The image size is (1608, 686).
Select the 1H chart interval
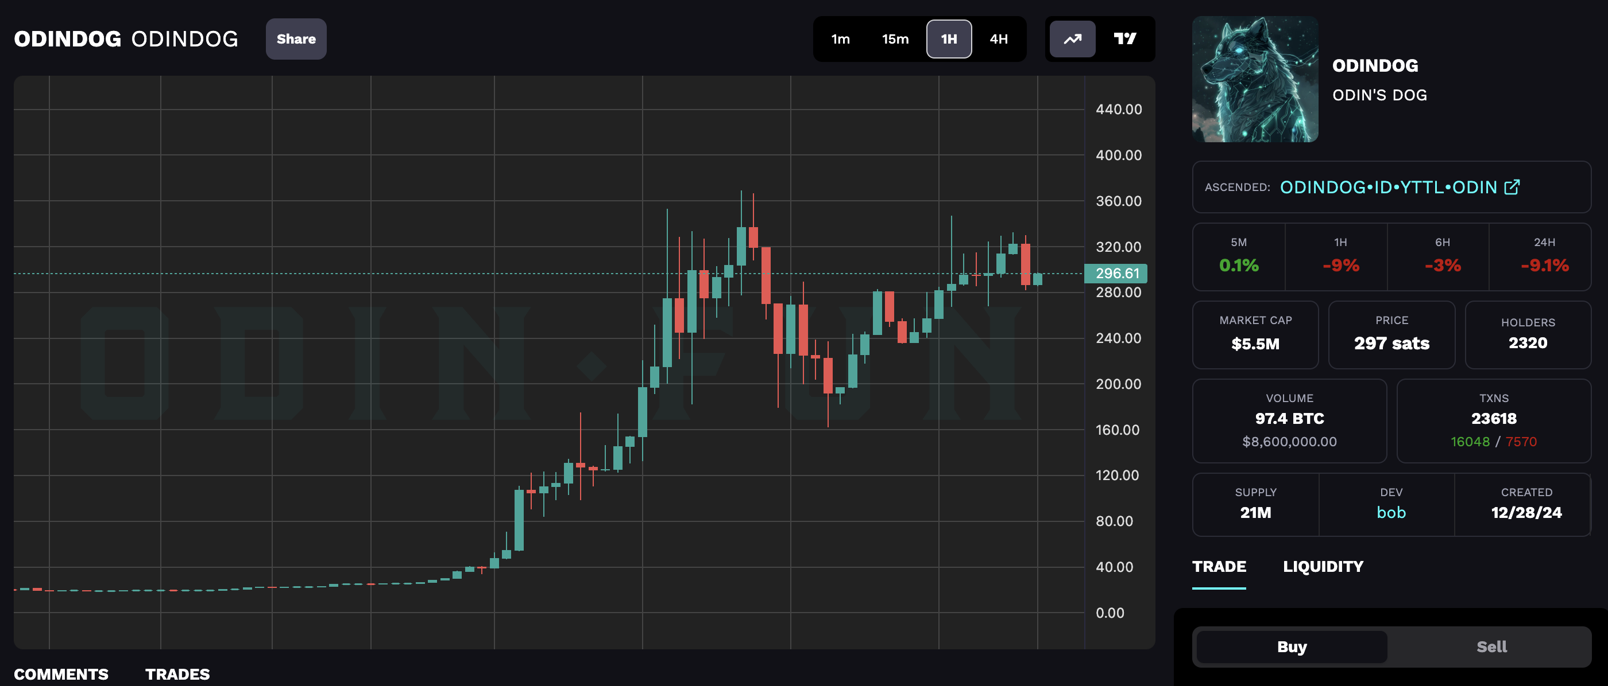948,38
